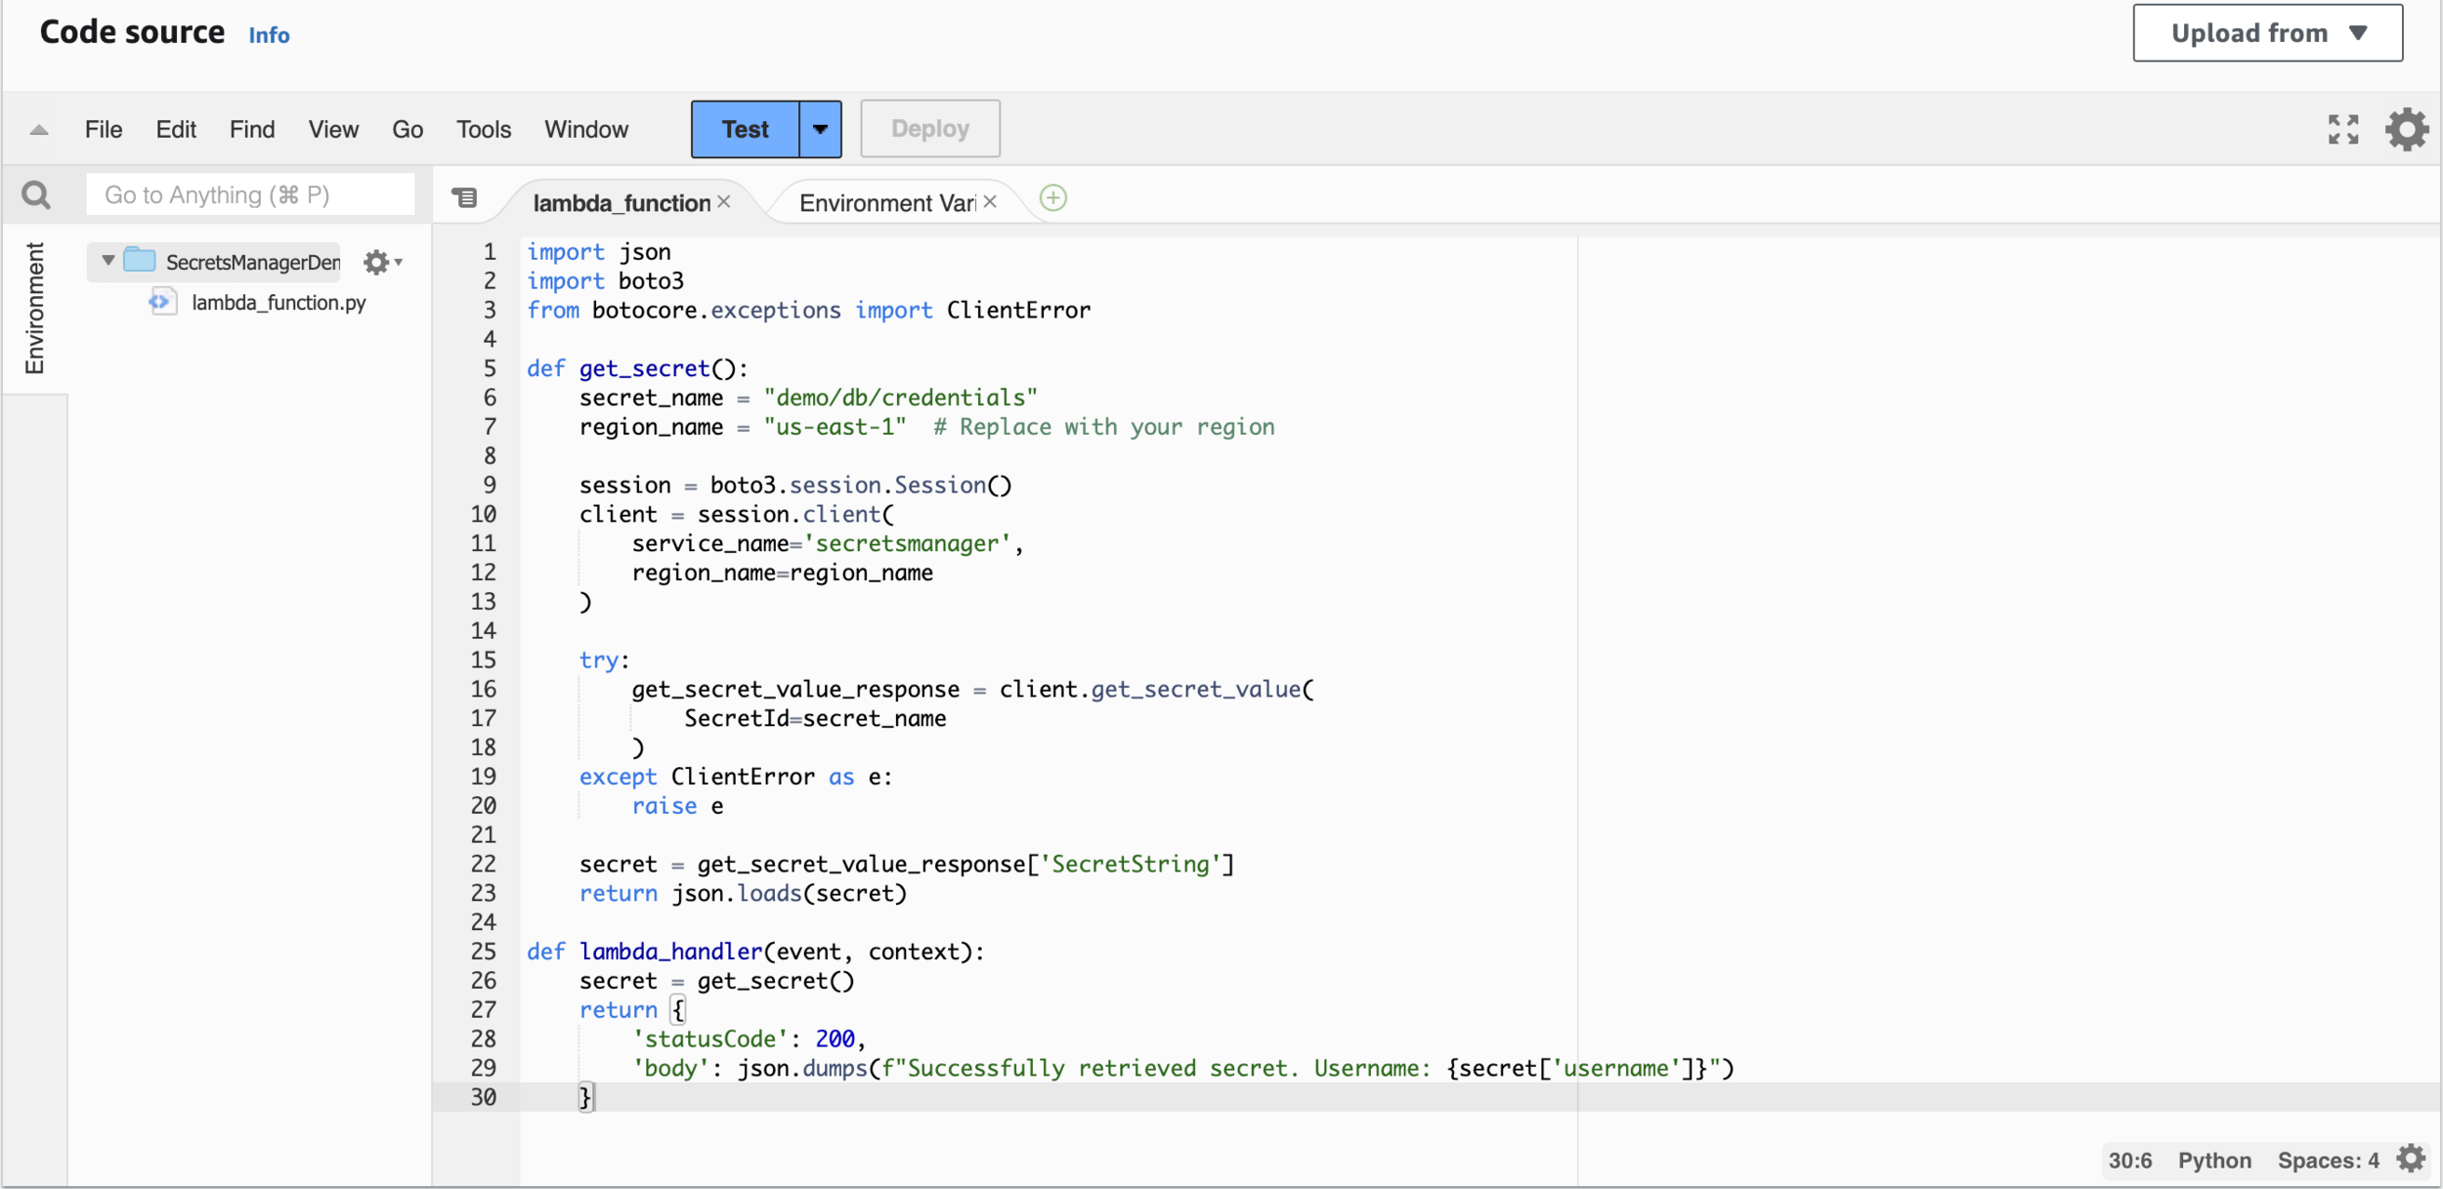Viewport: 2443px width, 1189px height.
Task: Open the Upload from dropdown
Action: 2267,33
